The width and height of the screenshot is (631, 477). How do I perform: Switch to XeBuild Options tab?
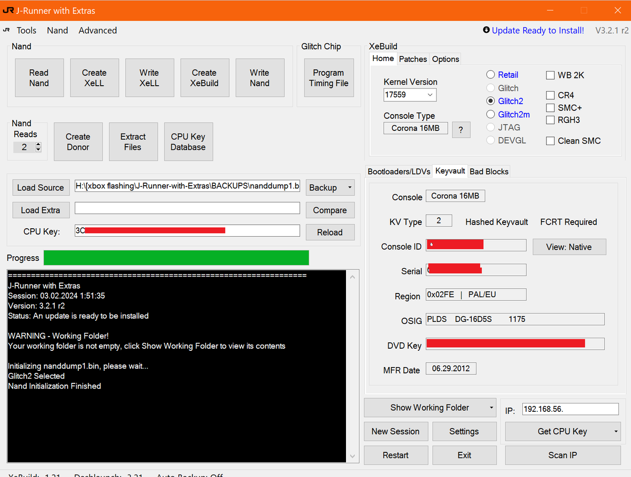[445, 59]
